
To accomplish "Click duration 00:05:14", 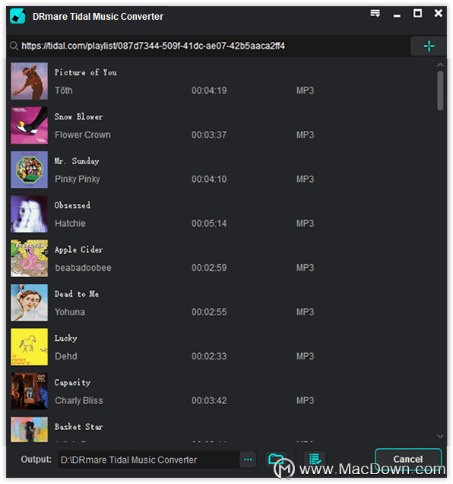I will pyautogui.click(x=209, y=224).
